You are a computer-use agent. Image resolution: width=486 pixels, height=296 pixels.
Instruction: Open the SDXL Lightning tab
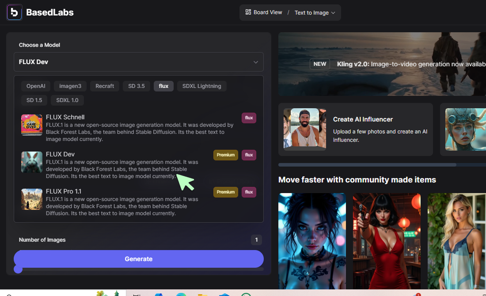click(x=202, y=86)
